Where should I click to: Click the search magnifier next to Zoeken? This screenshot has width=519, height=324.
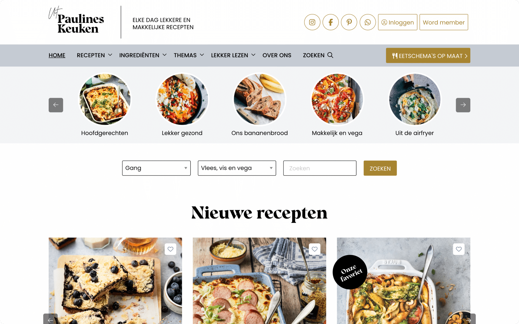[330, 55]
